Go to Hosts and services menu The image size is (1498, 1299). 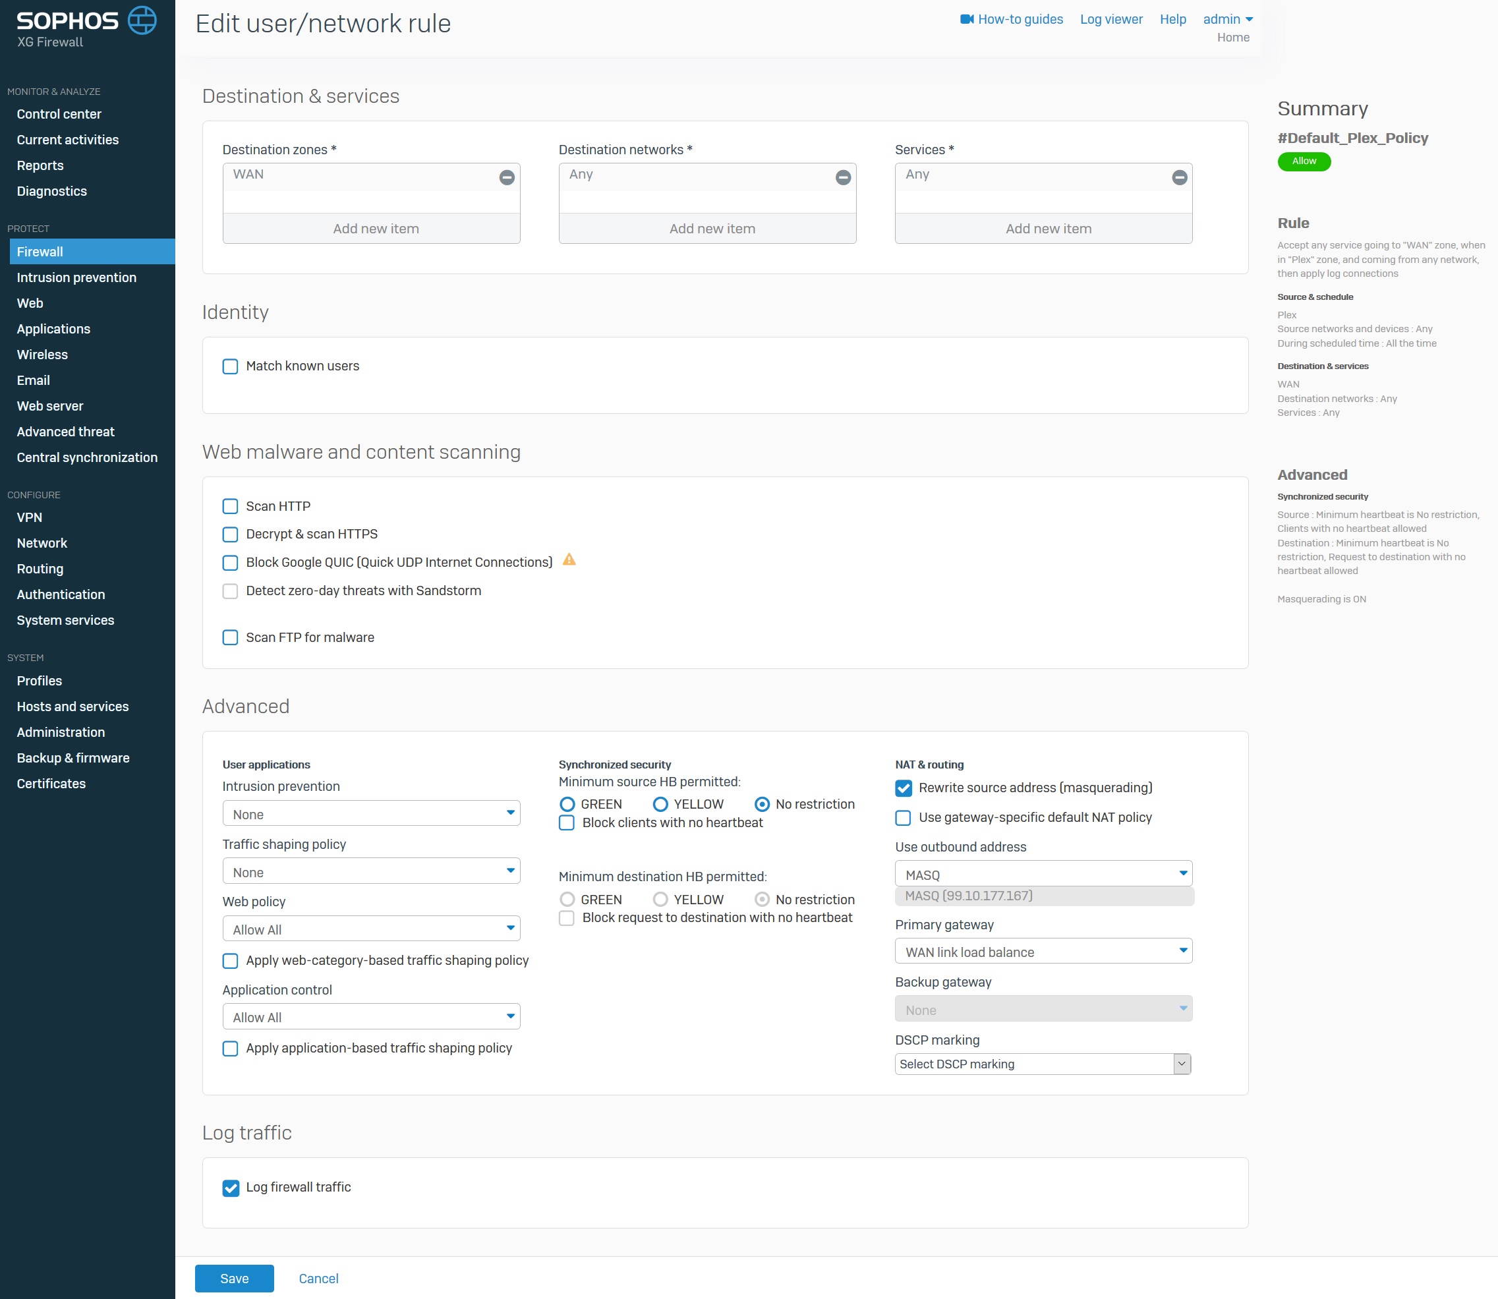[x=72, y=706]
